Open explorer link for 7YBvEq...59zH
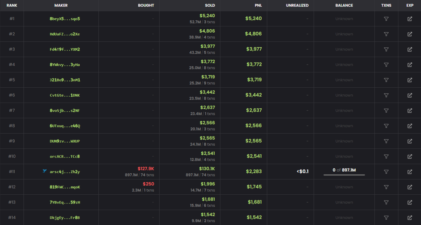Screen dimensions: 421x225 point(409,202)
